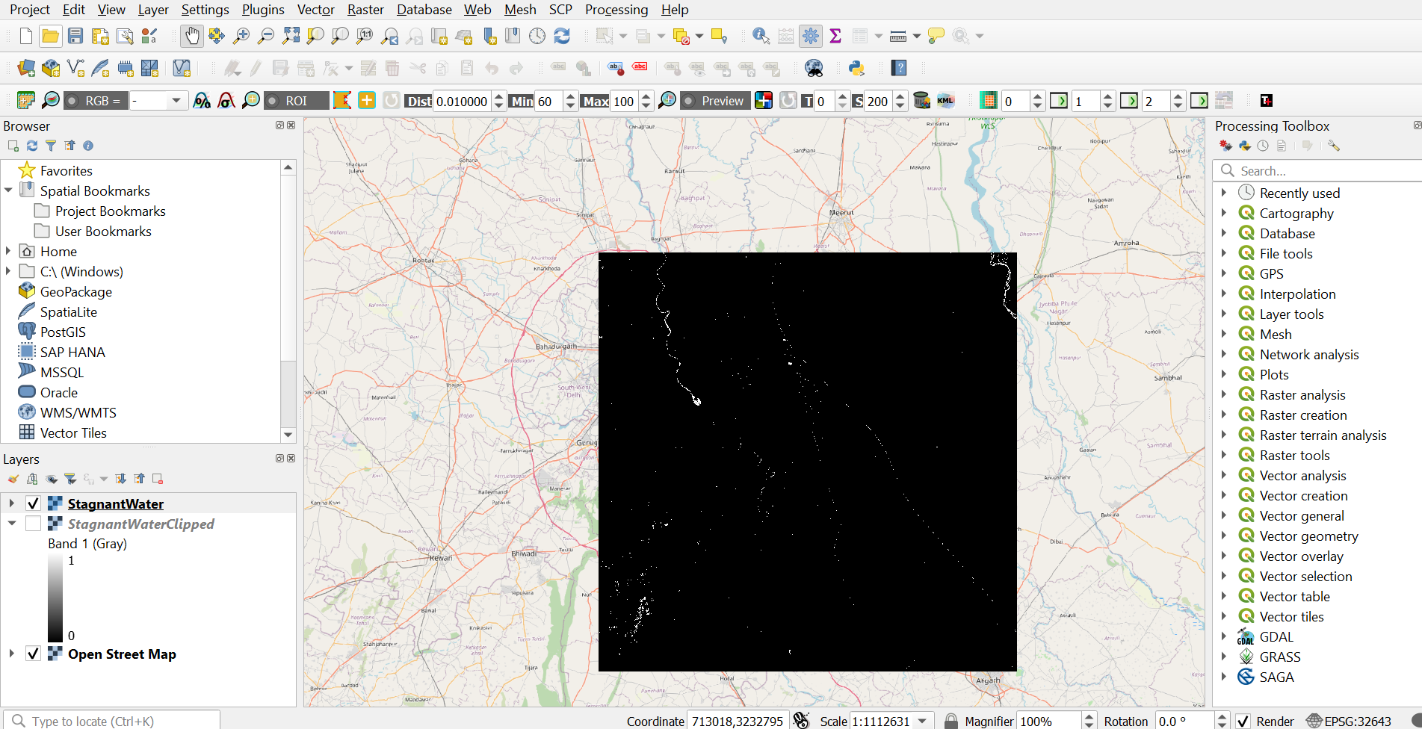Viewport: 1422px width, 729px height.
Task: Click the Refresh map icon
Action: tap(562, 36)
